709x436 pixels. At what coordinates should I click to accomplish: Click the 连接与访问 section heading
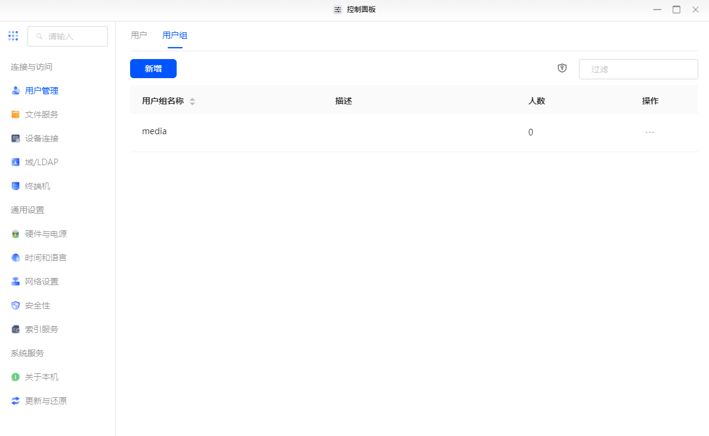click(x=32, y=67)
